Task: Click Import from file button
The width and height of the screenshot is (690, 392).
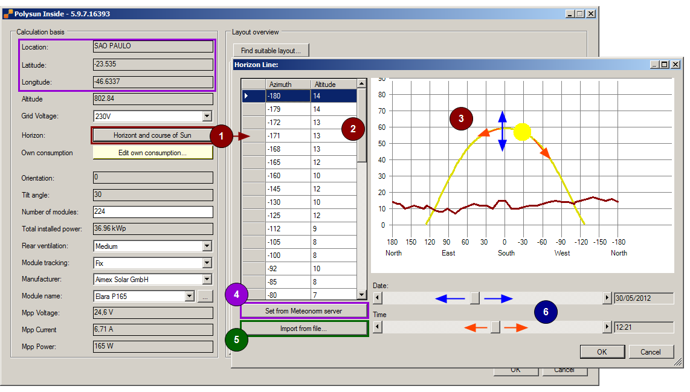Action: pos(303,329)
